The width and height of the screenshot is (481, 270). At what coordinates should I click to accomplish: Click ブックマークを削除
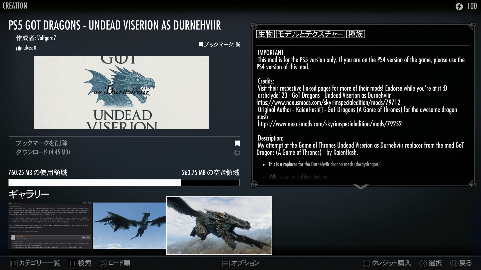[x=42, y=143]
